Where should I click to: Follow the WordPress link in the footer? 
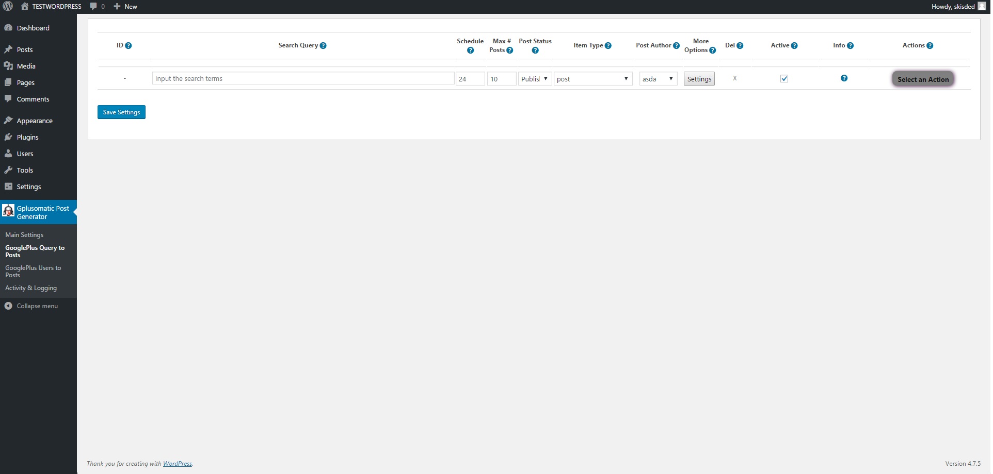coord(178,463)
